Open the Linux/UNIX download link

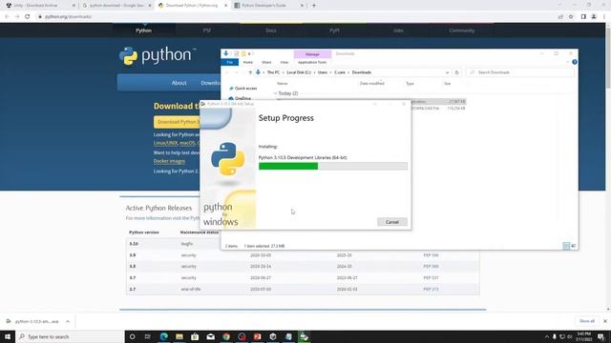tap(166, 143)
